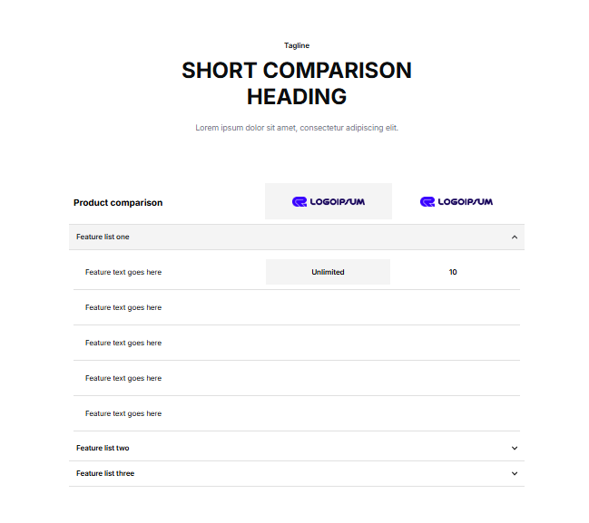Click the Product comparison label
This screenshot has width=589, height=523.
coord(118,202)
